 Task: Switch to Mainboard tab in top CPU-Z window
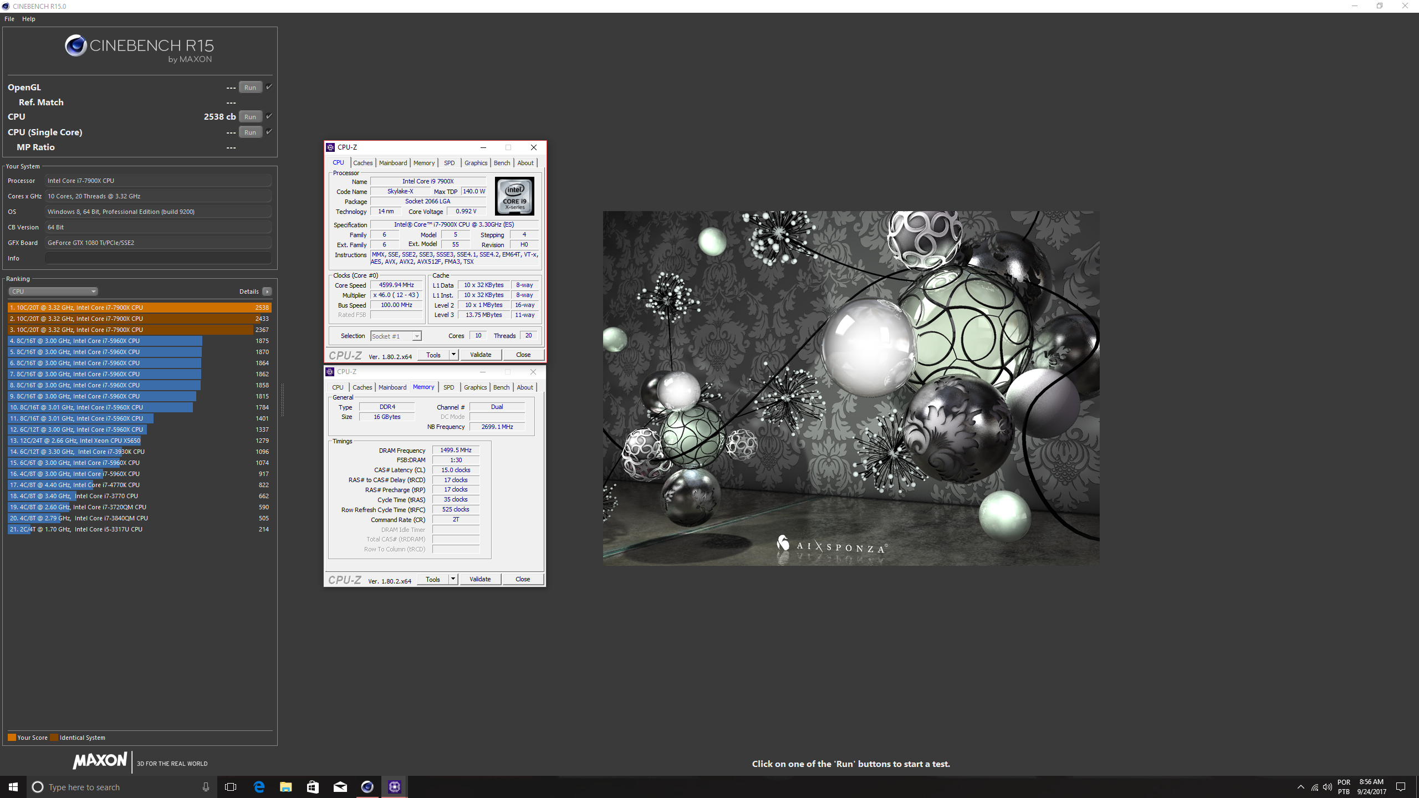[393, 163]
